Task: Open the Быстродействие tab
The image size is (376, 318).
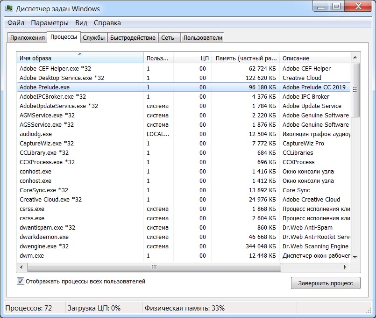Action: click(133, 38)
